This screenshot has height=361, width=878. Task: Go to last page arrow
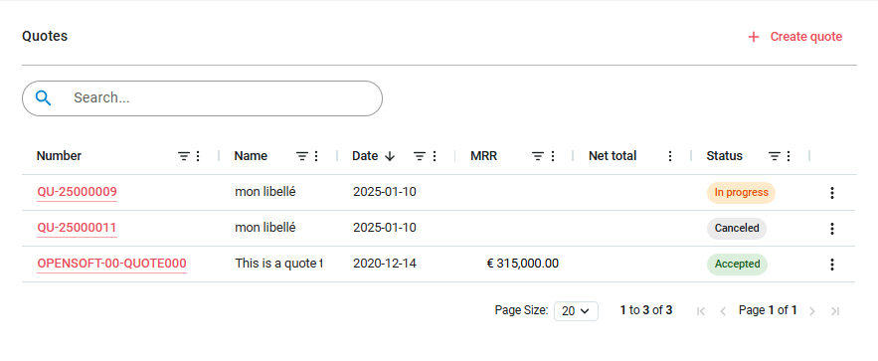click(835, 311)
